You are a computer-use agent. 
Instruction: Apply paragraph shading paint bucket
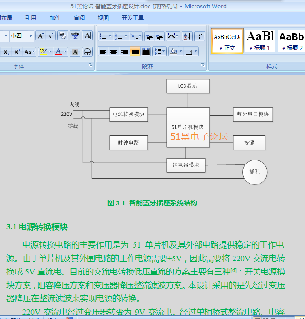pyautogui.click(x=174, y=51)
